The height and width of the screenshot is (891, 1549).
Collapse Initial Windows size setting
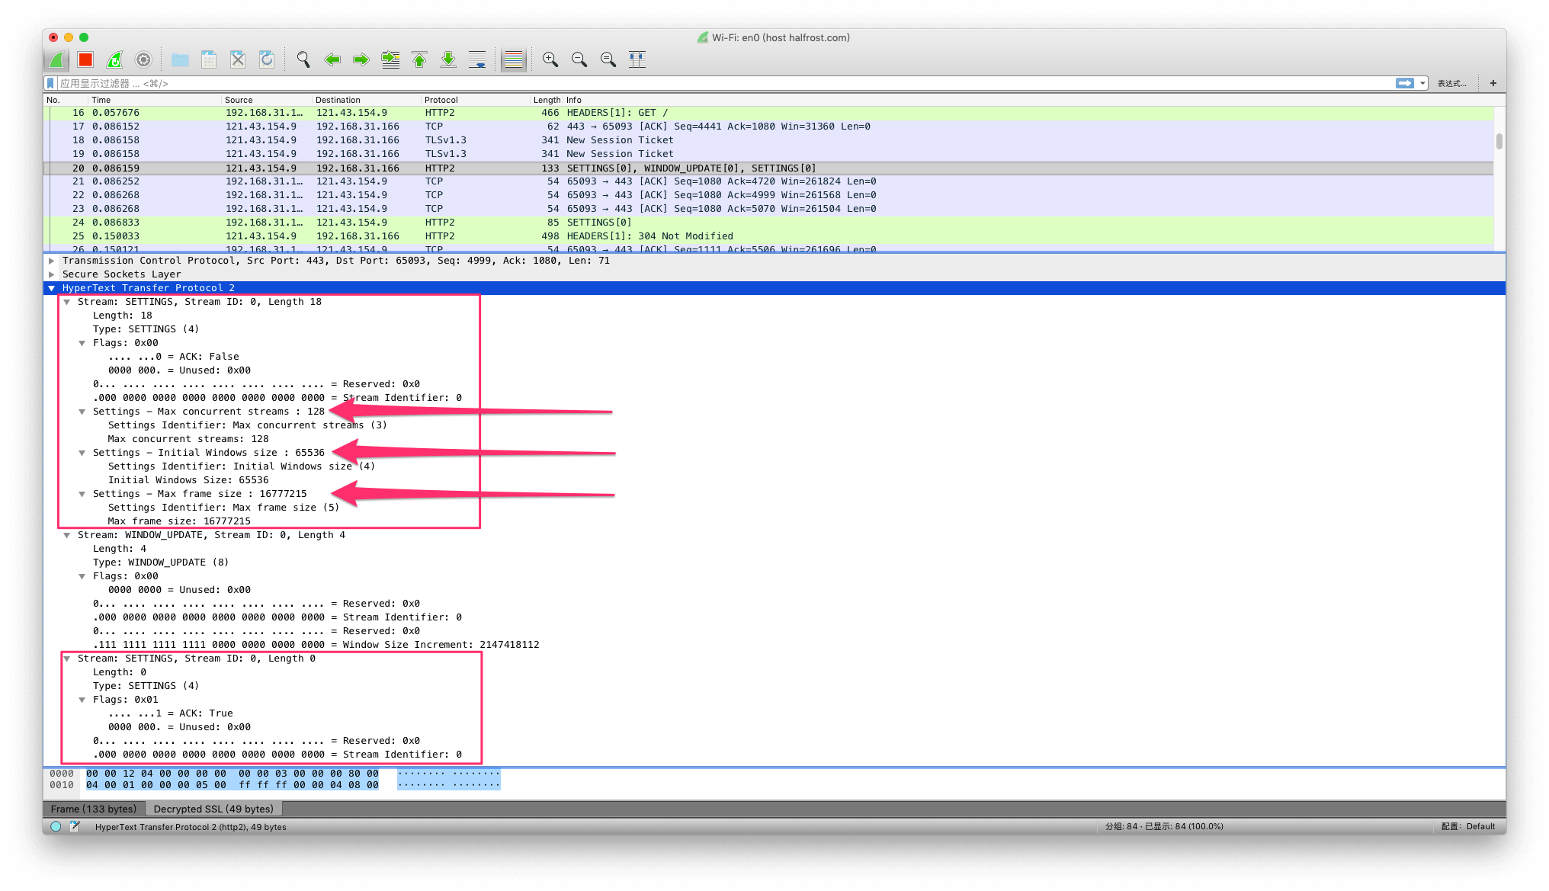point(82,453)
